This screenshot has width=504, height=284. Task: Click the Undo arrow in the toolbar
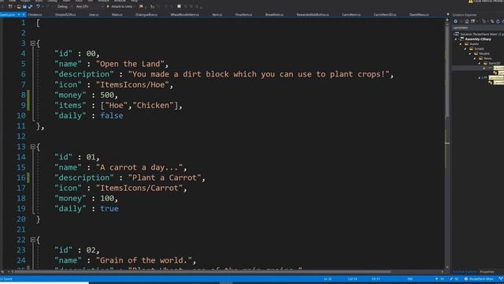pos(38,6)
